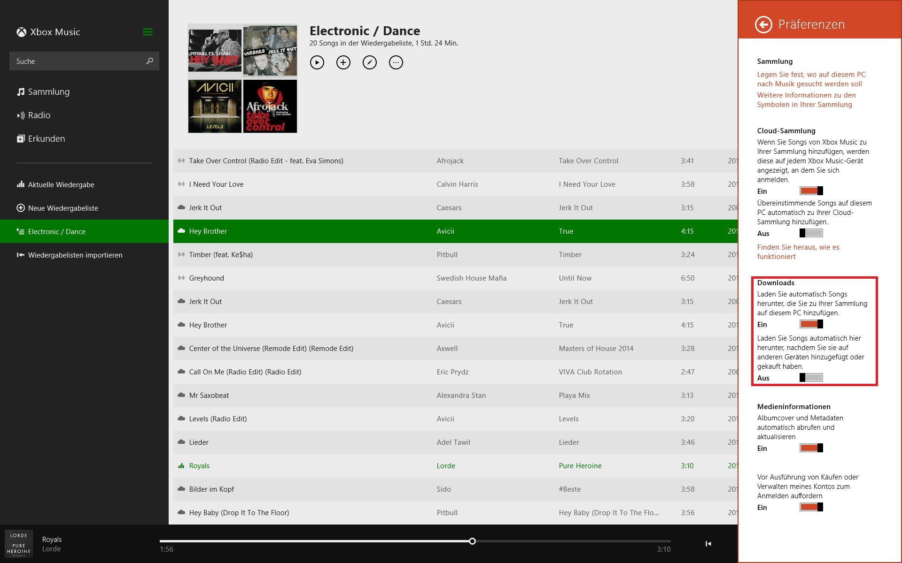Screen dimensions: 902x563
Task: Click the back arrow in Präferenzen header
Action: click(x=763, y=24)
